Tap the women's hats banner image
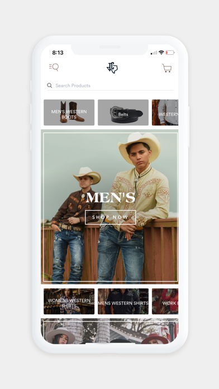 109,331
